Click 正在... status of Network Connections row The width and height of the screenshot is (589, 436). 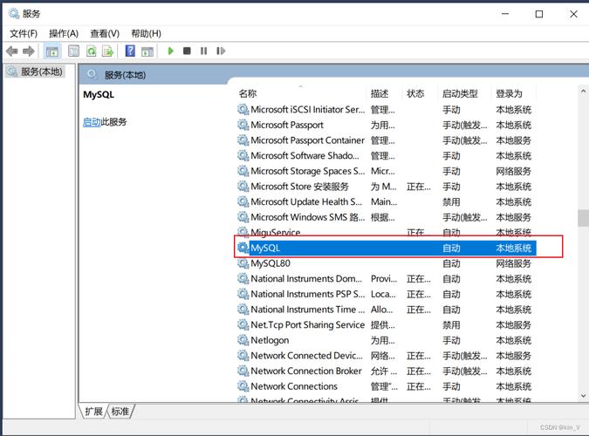tap(419, 386)
